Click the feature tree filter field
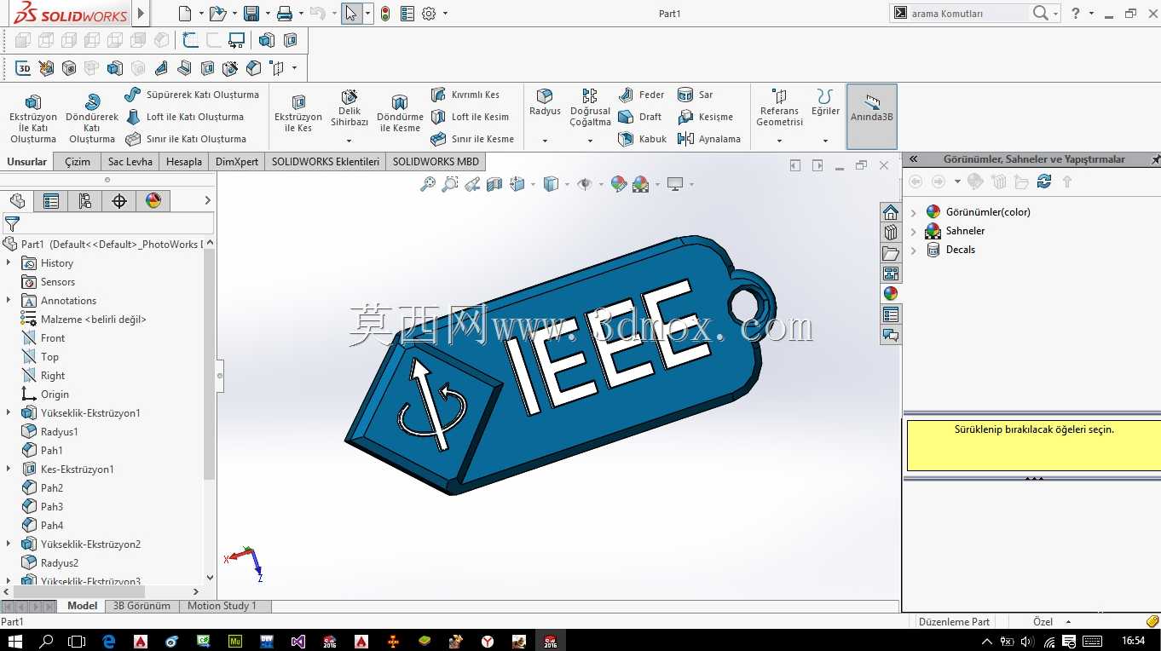 108,224
